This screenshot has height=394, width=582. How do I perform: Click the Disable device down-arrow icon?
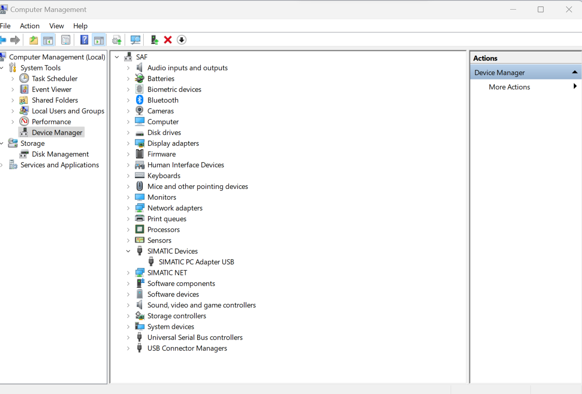tap(182, 40)
